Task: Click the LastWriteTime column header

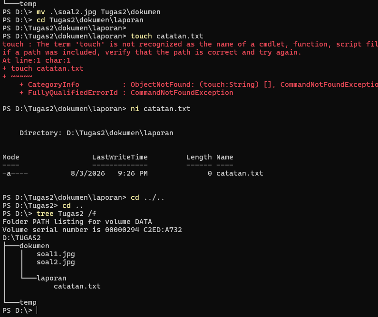Action: 120,157
